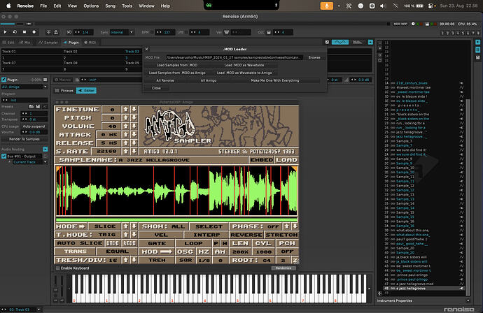Start playback with the transport play icon
The height and width of the screenshot is (313, 483).
coord(5,32)
